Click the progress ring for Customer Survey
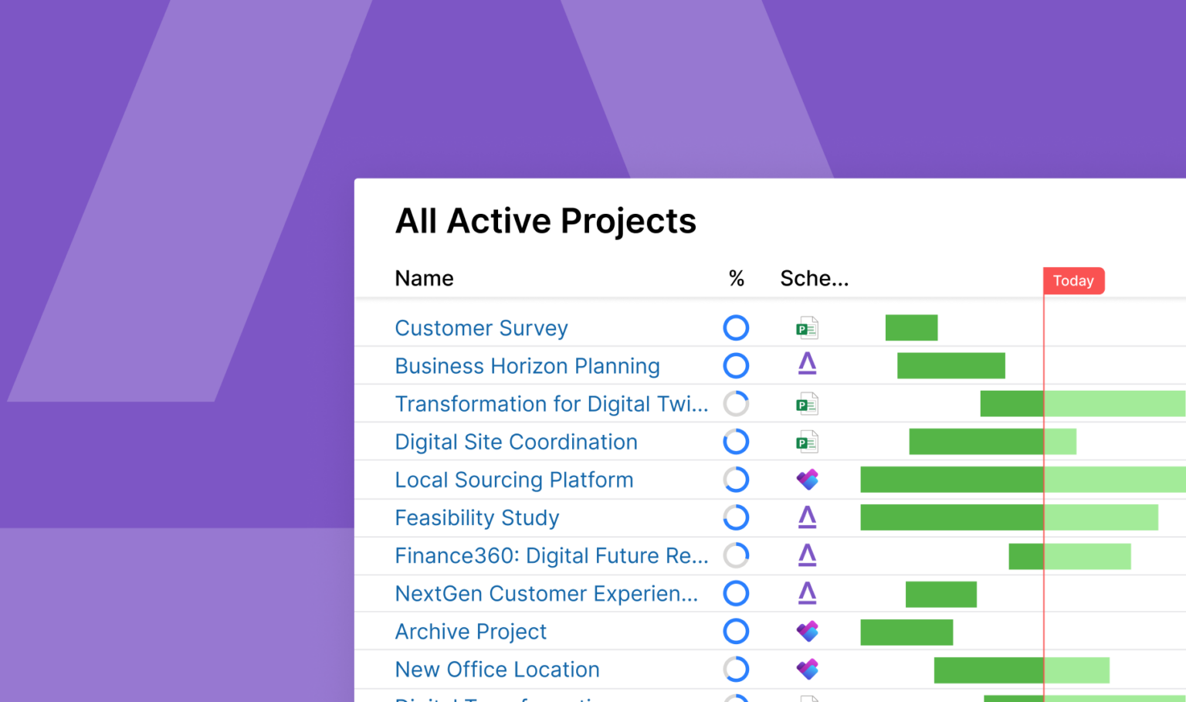 736,327
